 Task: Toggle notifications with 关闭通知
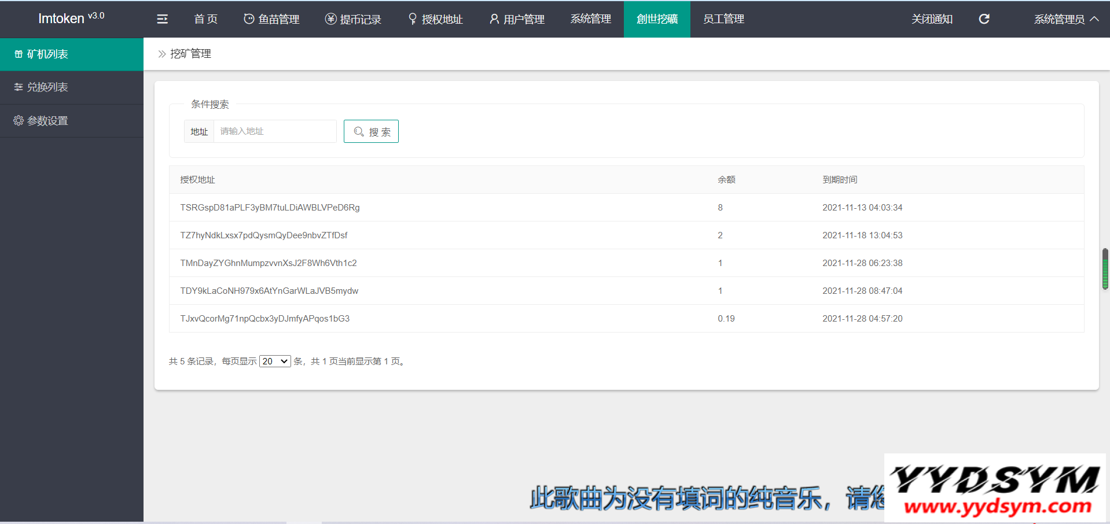932,19
